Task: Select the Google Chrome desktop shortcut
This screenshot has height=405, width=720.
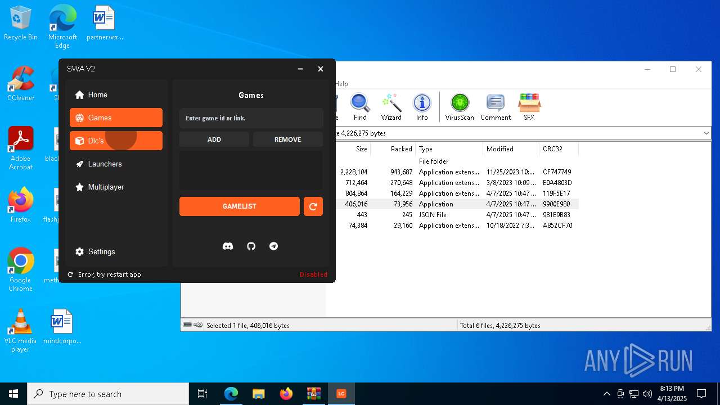Action: click(21, 270)
